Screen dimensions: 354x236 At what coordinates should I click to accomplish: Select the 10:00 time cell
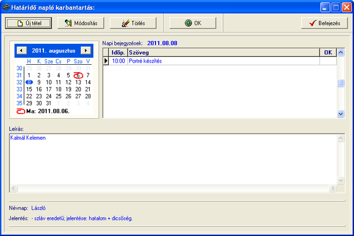click(119, 61)
